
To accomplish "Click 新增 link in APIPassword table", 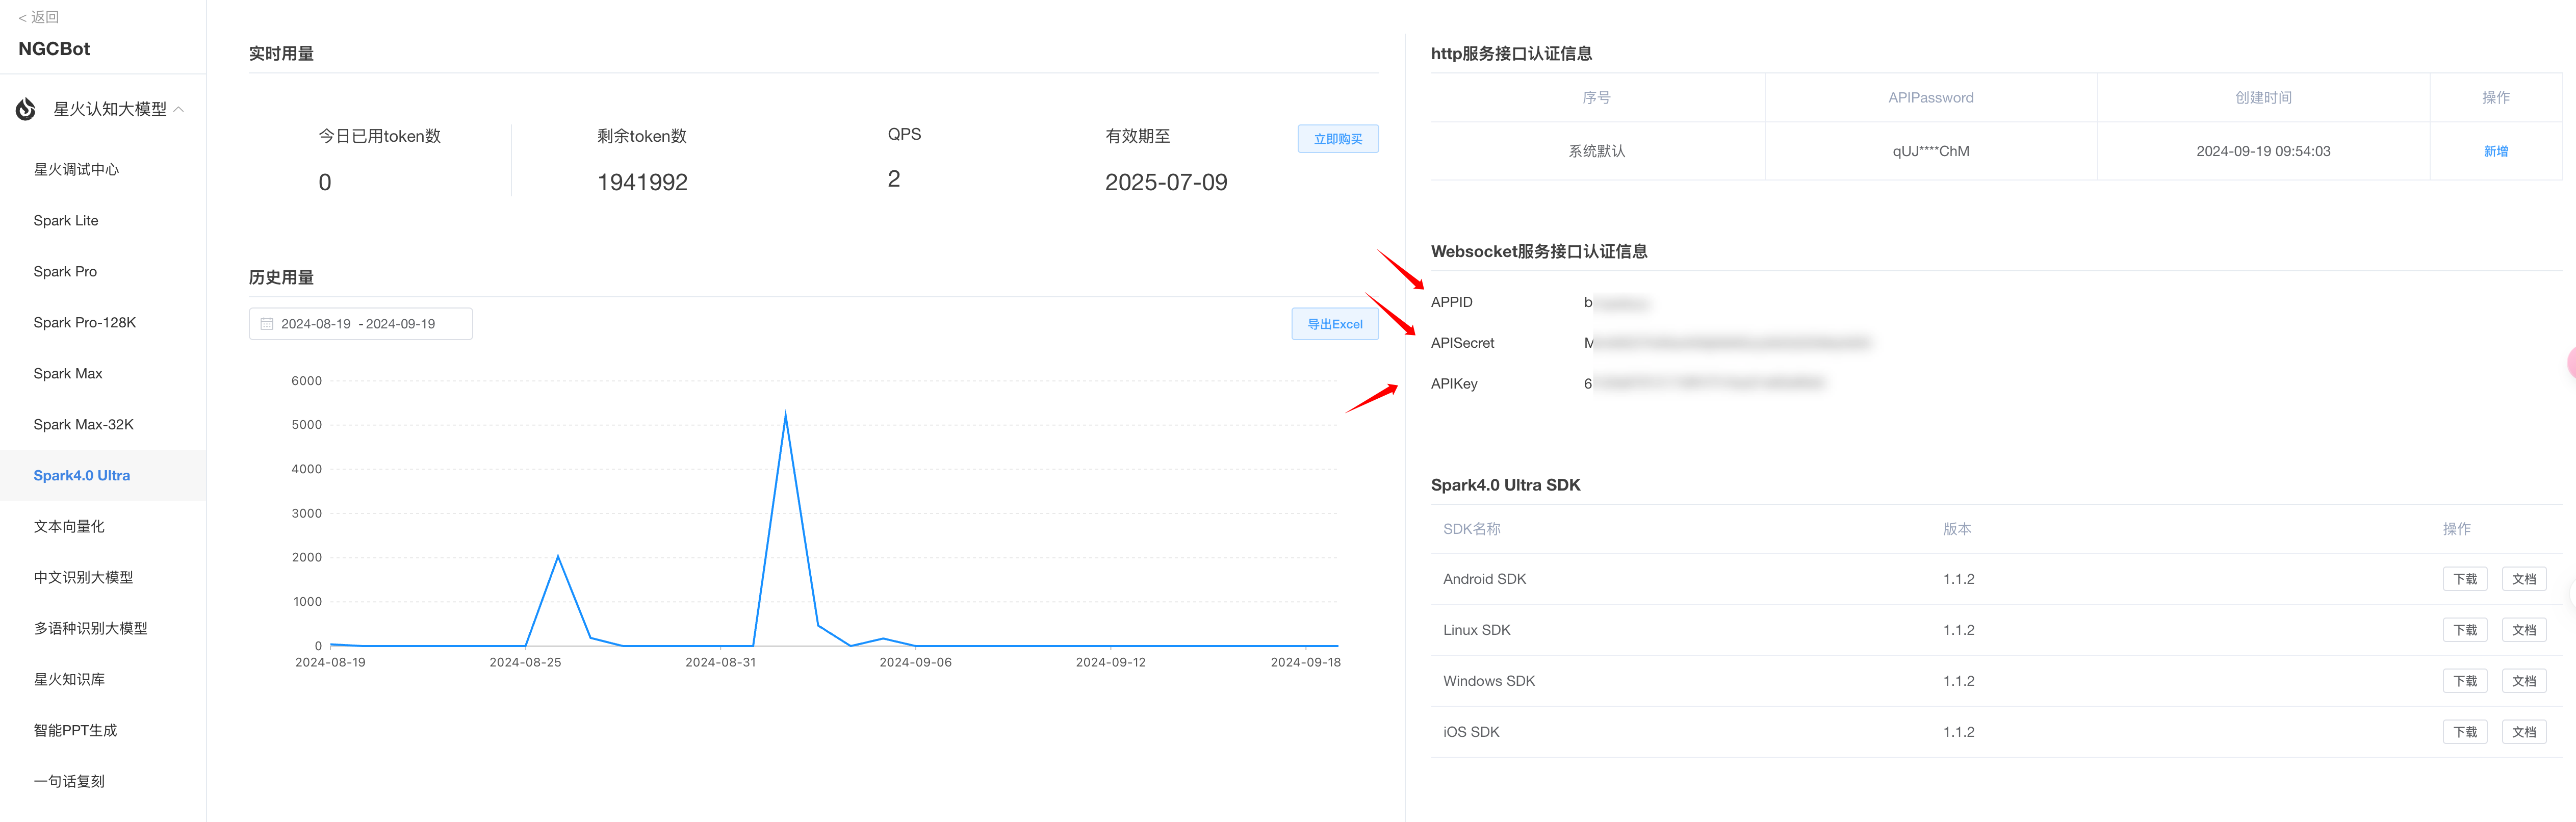I will click(2495, 151).
